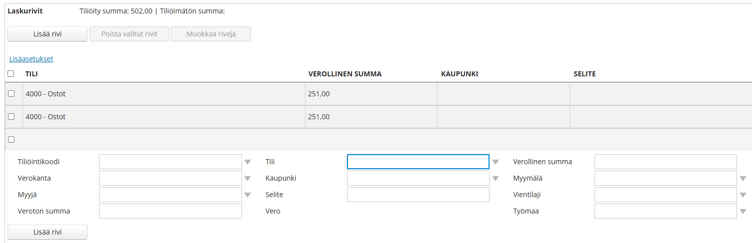The width and height of the screenshot is (752, 243).
Task: Check the first 4000 - Ostot row checkbox
Action: coord(11,94)
